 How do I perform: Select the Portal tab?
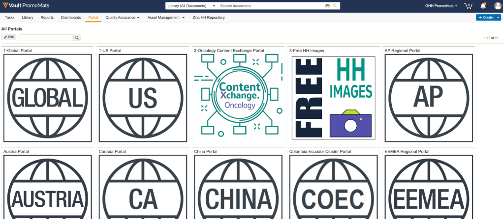[93, 18]
